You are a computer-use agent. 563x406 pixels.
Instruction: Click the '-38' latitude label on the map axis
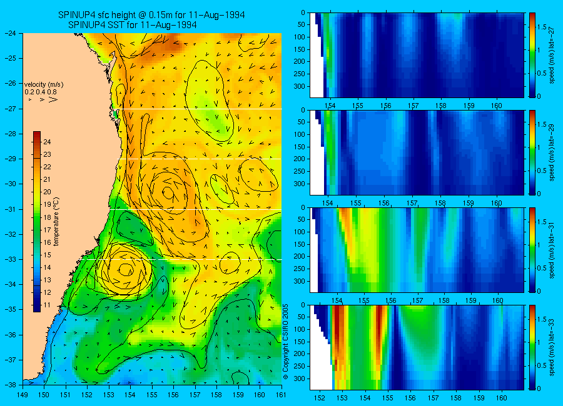pyautogui.click(x=11, y=385)
